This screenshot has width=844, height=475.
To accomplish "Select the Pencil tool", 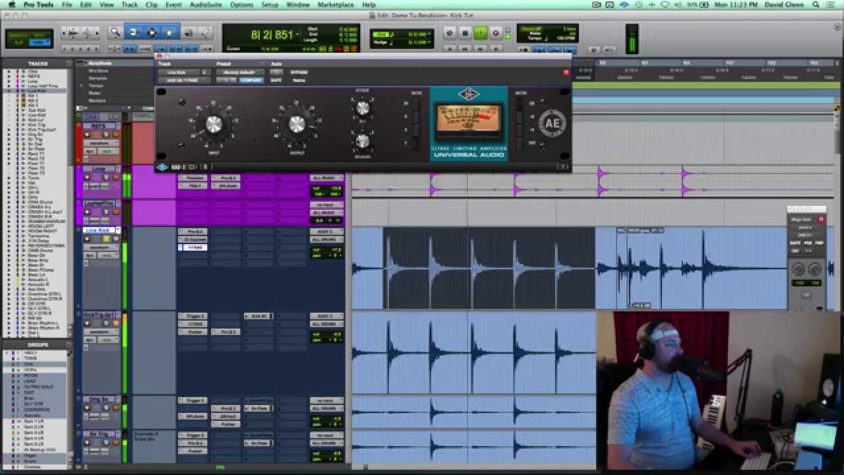I will point(206,32).
